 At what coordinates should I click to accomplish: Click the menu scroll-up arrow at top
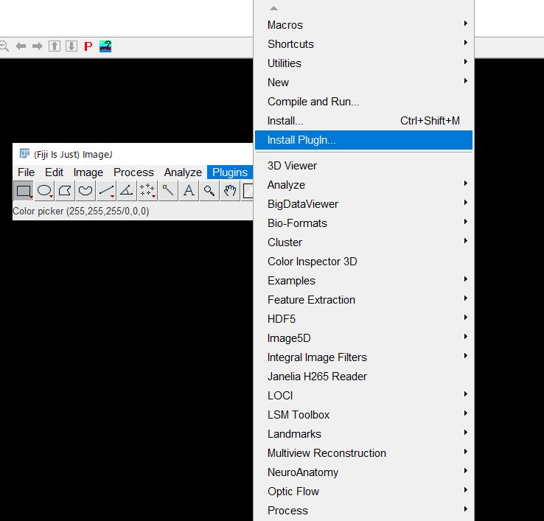coord(273,8)
